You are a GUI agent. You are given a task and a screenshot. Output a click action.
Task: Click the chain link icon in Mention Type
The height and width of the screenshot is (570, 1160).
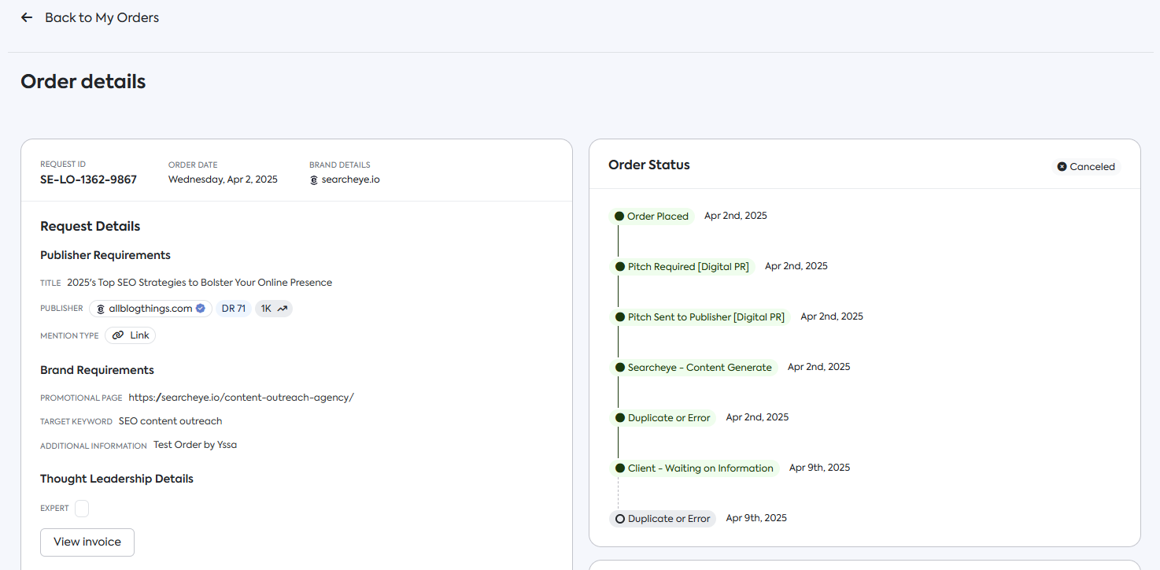pyautogui.click(x=118, y=335)
